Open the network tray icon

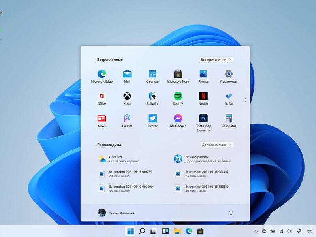pos(281,231)
